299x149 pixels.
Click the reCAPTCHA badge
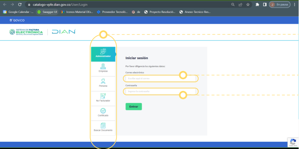click(293, 142)
